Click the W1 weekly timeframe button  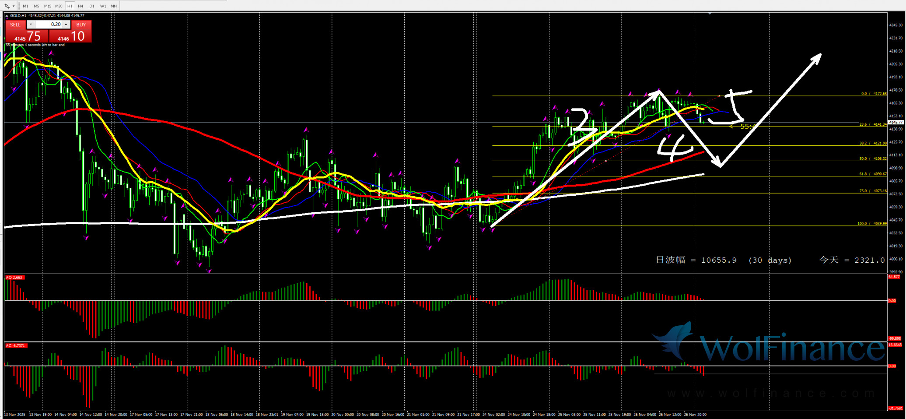tap(103, 6)
